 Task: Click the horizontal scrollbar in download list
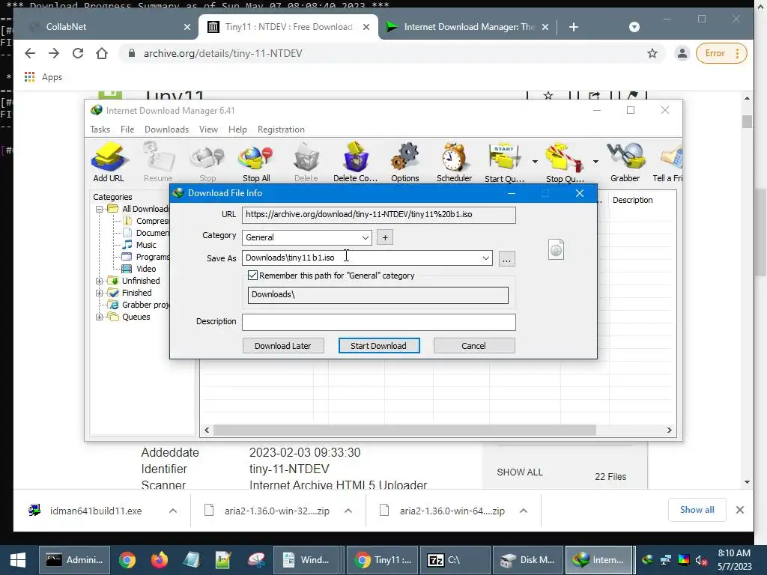point(404,431)
